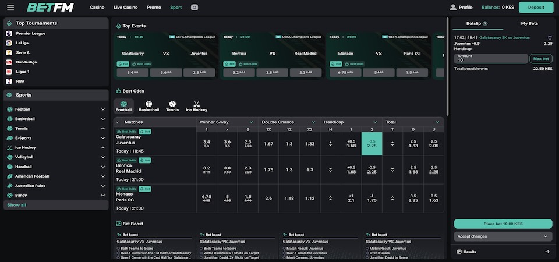Deselect highlighted Juventus -0.5 handicap odds
Screen dimensions: 559x262
(x=372, y=144)
